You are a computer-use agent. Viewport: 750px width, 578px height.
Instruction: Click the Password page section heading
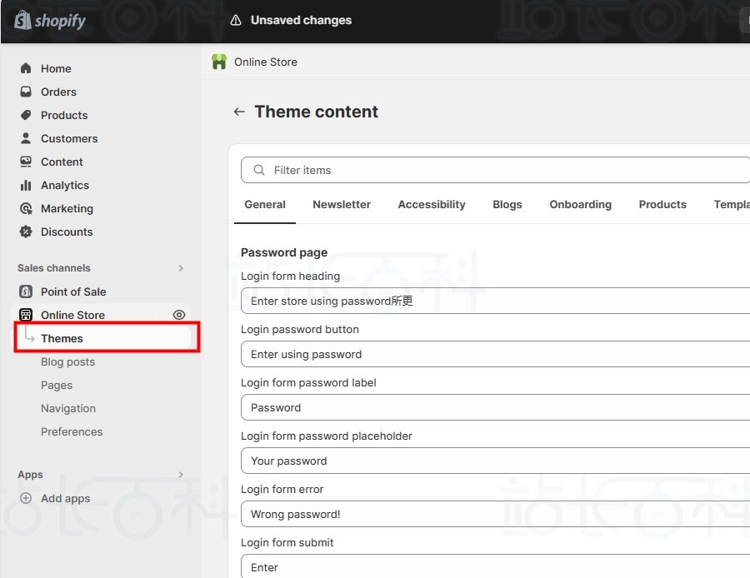pos(284,252)
